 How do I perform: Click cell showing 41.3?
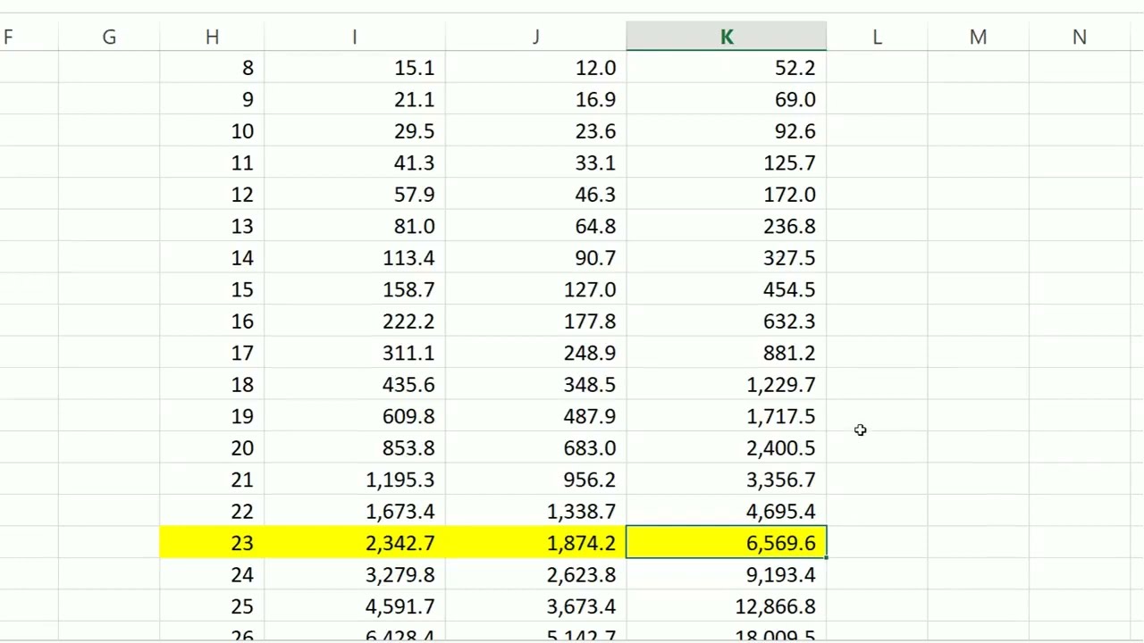tap(355, 163)
